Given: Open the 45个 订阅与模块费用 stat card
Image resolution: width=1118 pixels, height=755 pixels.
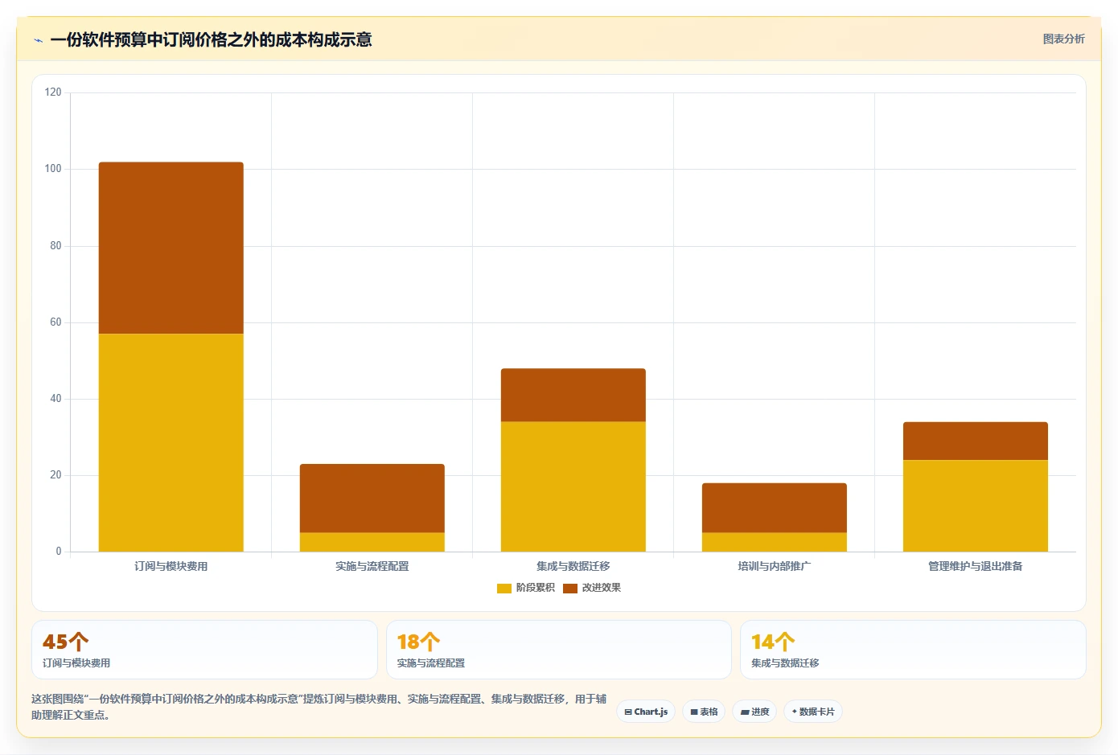Looking at the screenshot, I should click(204, 650).
